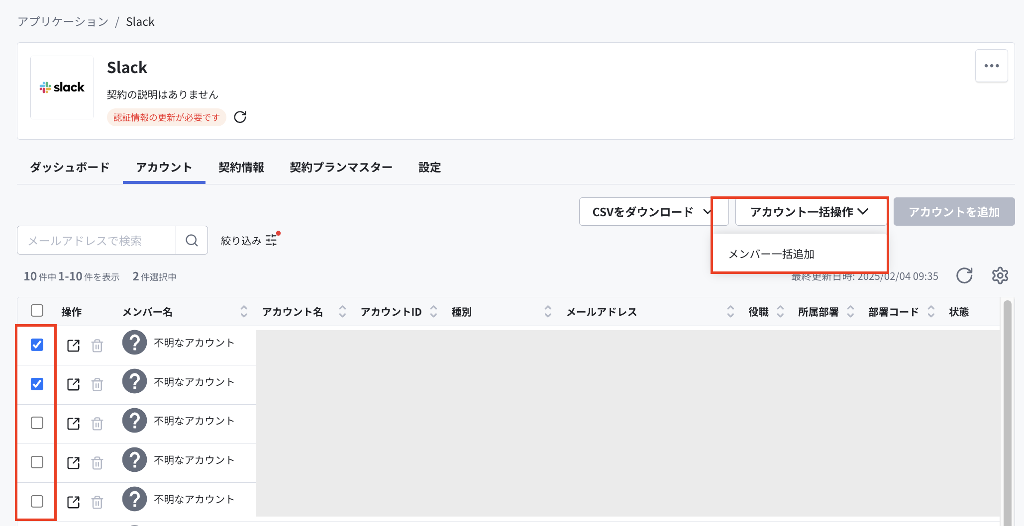Uncheck the second row's checkbox
The width and height of the screenshot is (1024, 526).
pos(37,384)
